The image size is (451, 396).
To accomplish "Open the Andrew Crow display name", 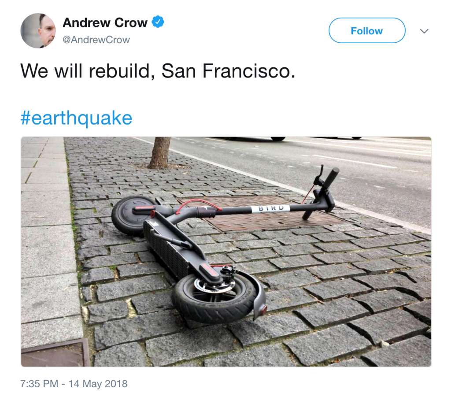I will click(x=105, y=22).
